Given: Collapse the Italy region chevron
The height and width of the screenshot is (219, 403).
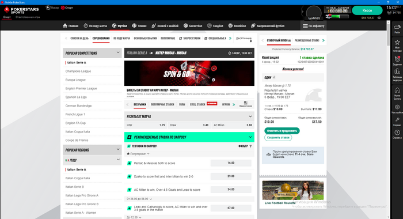Looking at the screenshot, I should click(x=118, y=160).
